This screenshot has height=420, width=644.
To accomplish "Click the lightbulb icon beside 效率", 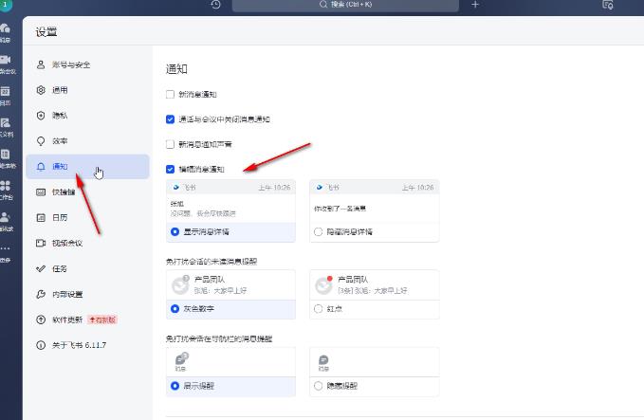I will [41, 141].
